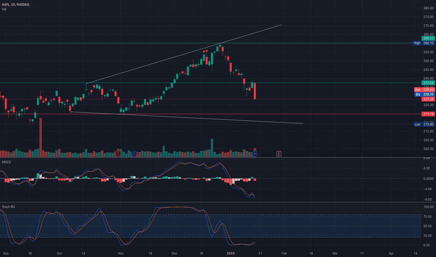Click the Feb date label on time axis
This screenshot has width=436, height=257.
(284, 253)
